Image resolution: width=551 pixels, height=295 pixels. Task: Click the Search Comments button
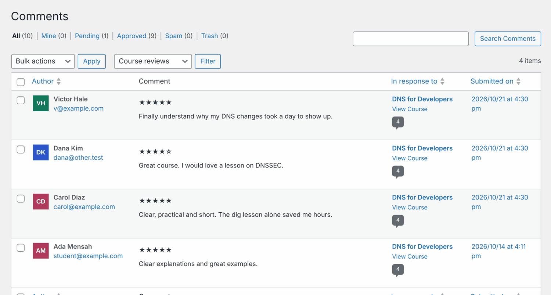508,39
